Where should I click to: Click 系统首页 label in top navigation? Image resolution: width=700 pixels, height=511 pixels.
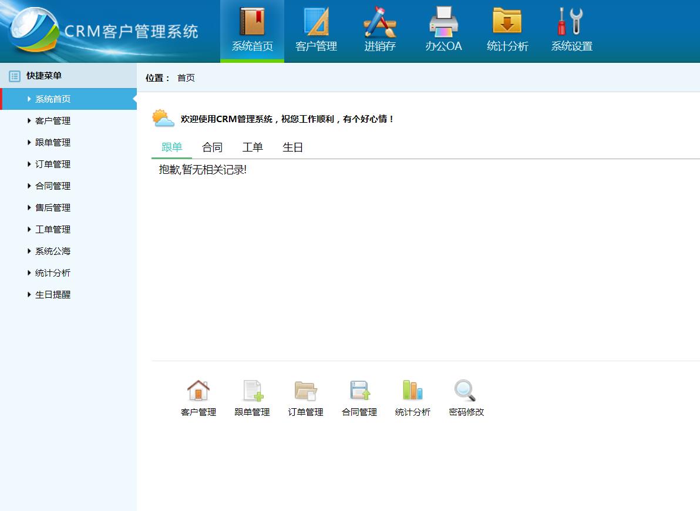click(253, 46)
